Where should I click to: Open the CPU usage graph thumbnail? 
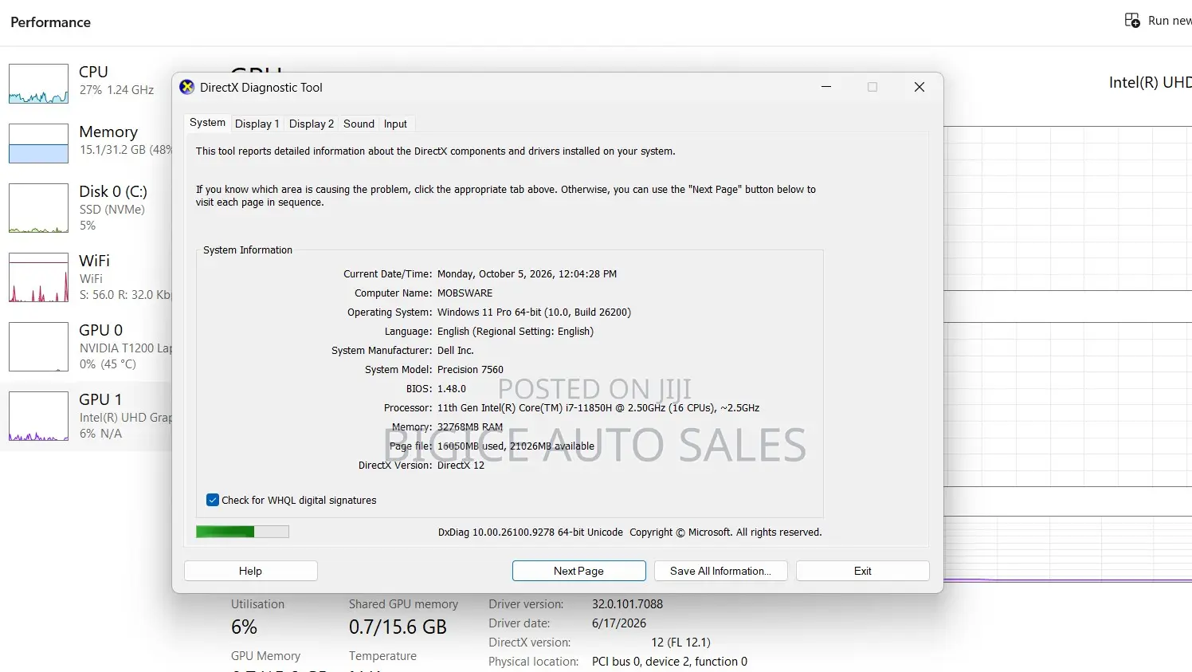[38, 84]
